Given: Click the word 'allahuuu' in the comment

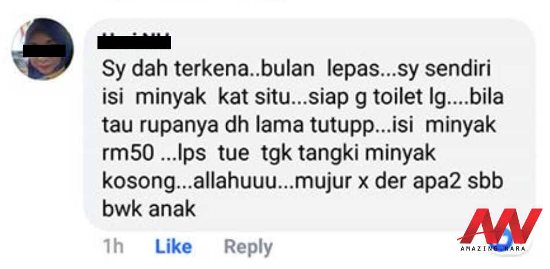Looking at the screenshot, I should [x=234, y=181].
